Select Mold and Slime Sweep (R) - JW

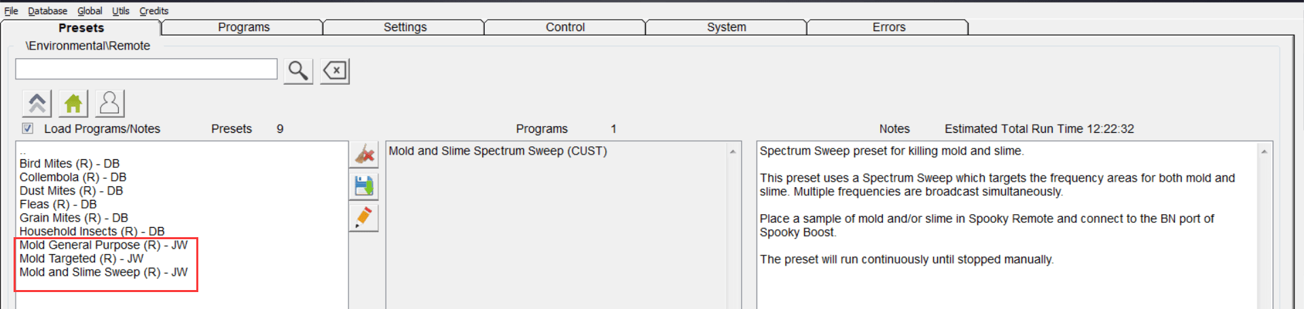(x=103, y=272)
